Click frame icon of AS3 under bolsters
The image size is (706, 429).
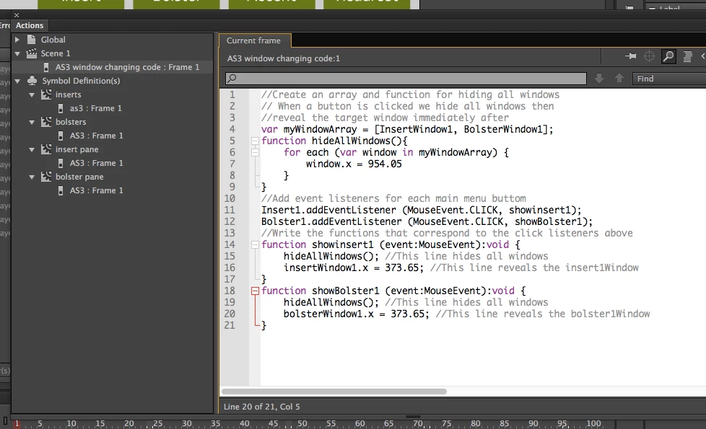click(61, 136)
